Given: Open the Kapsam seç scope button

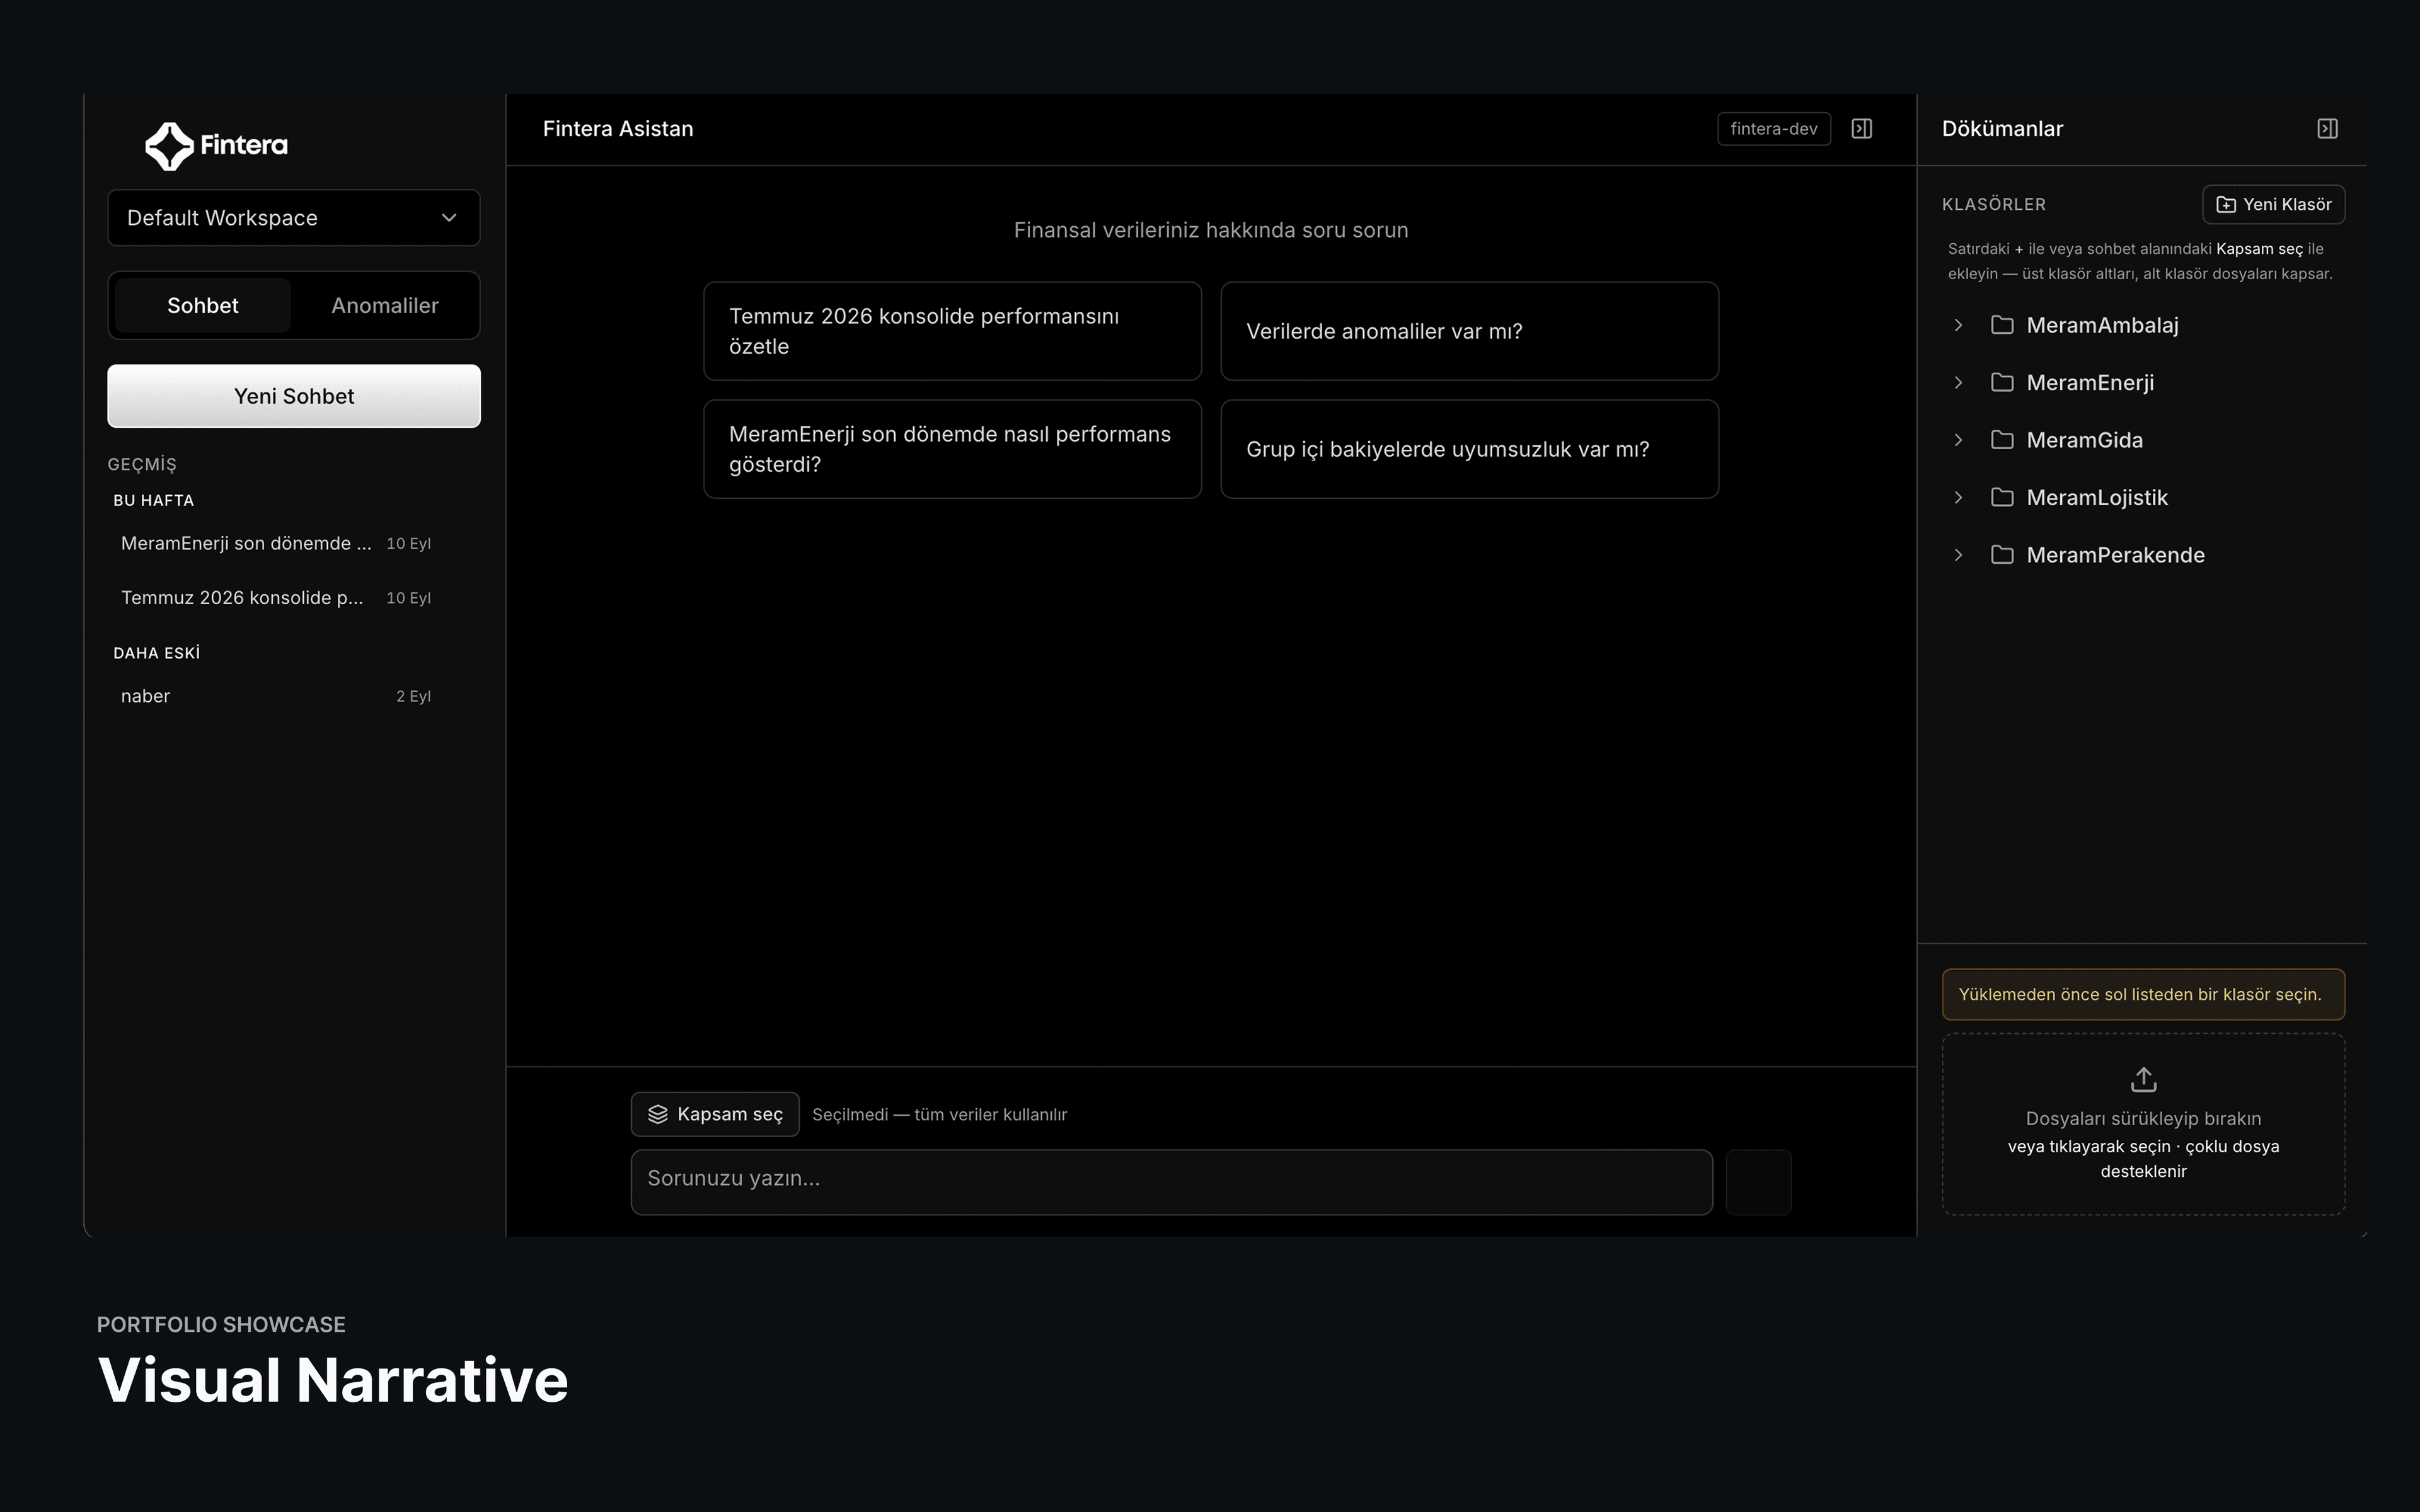Looking at the screenshot, I should click(x=715, y=1114).
